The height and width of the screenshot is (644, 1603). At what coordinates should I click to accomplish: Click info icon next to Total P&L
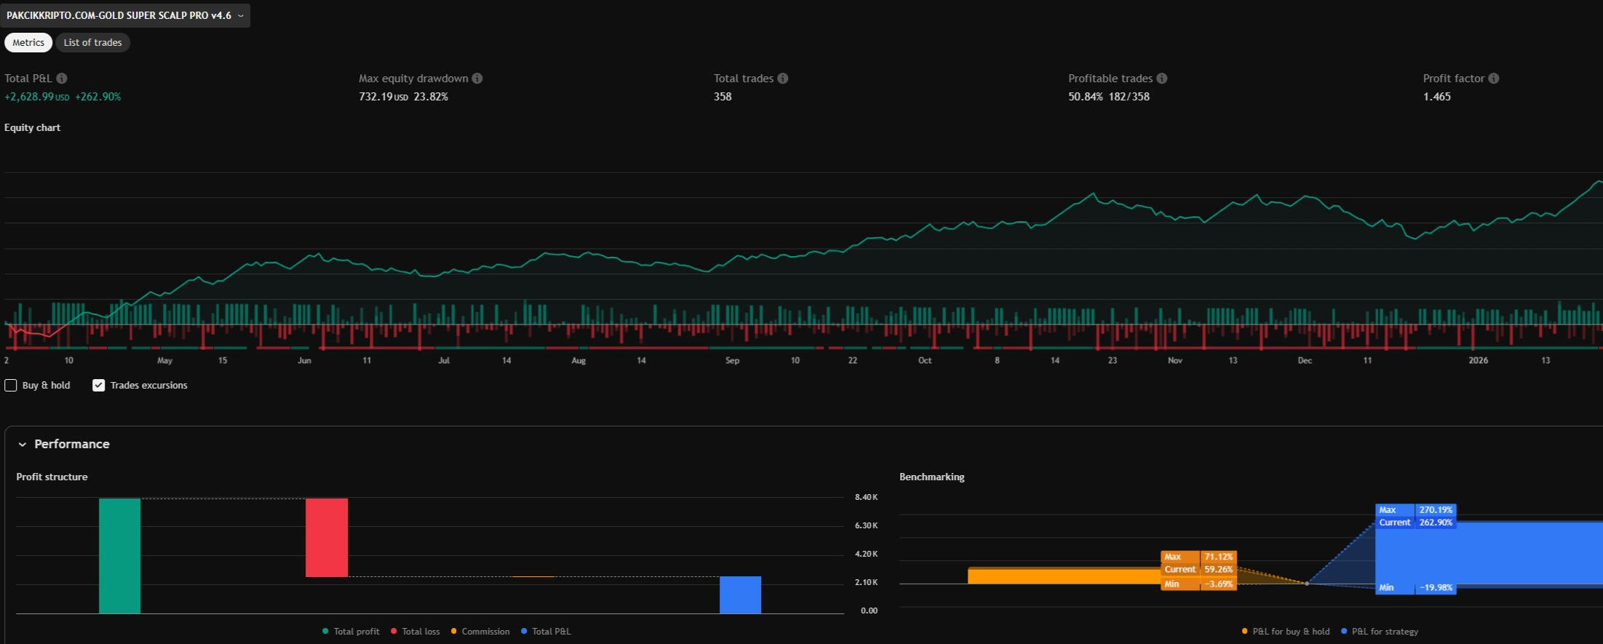[x=62, y=79]
